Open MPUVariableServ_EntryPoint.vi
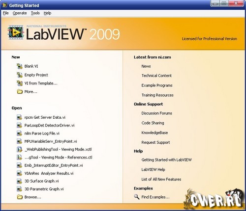Screen dimensions: 246x211 [x=51, y=141]
